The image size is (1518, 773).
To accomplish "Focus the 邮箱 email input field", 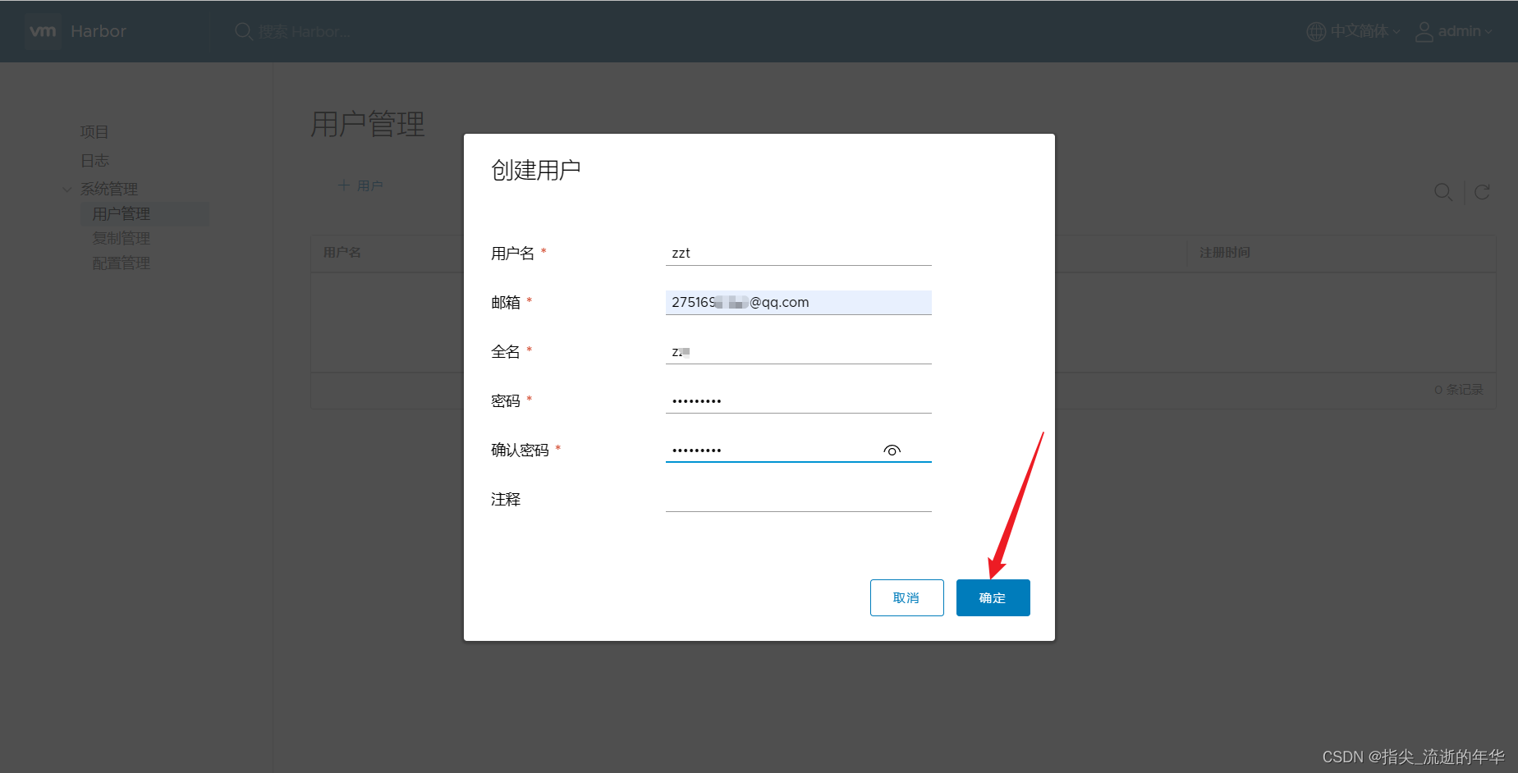I will click(798, 302).
